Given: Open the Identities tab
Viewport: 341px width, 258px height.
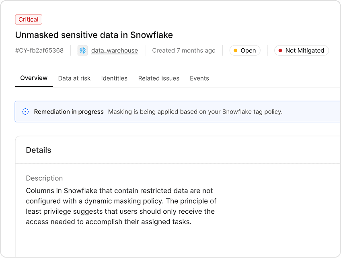Looking at the screenshot, I should click(x=114, y=78).
